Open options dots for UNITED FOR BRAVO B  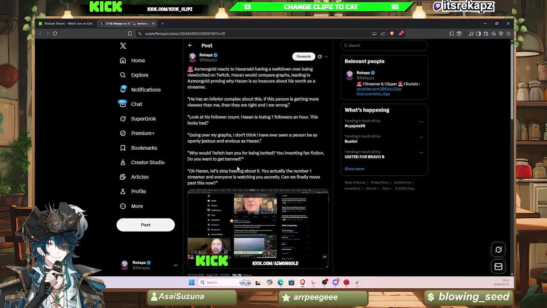421,153
